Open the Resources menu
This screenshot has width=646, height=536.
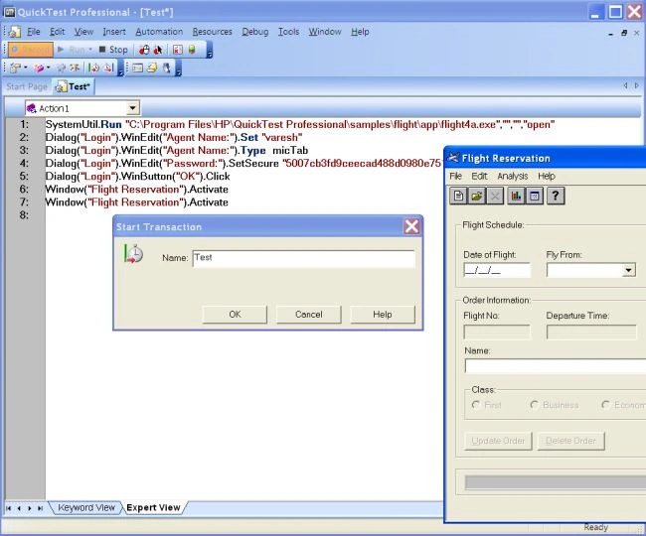[x=212, y=32]
